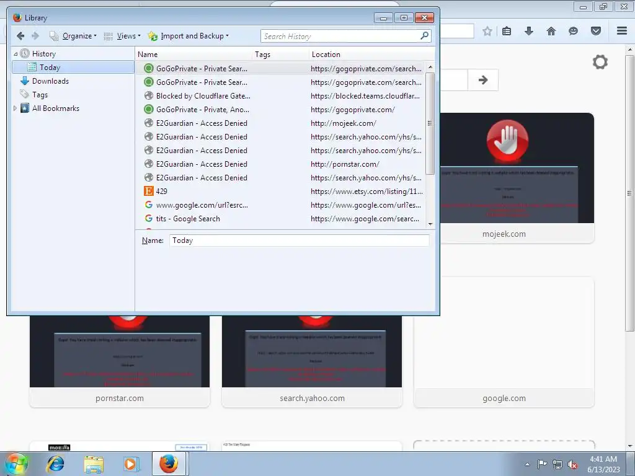Viewport: 635px width, 476px height.
Task: Expand the All Bookmarks tree node
Action: tap(16, 108)
